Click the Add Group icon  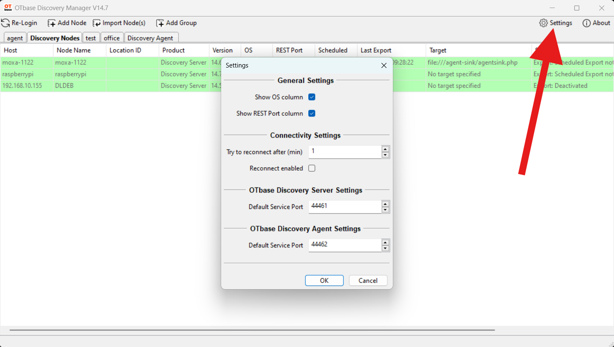point(160,23)
